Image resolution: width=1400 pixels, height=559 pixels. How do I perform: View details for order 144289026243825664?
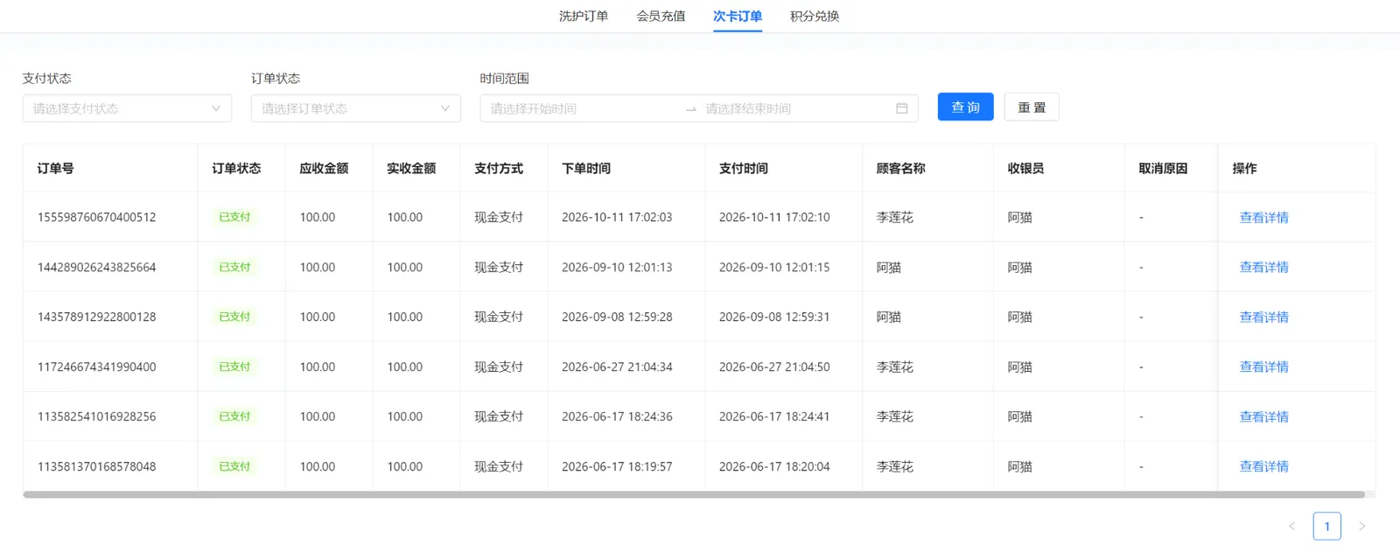click(x=1263, y=267)
